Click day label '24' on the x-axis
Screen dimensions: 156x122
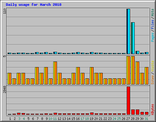point(114,119)
